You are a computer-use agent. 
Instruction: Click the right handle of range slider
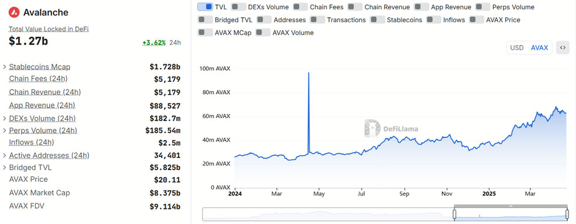point(568,214)
